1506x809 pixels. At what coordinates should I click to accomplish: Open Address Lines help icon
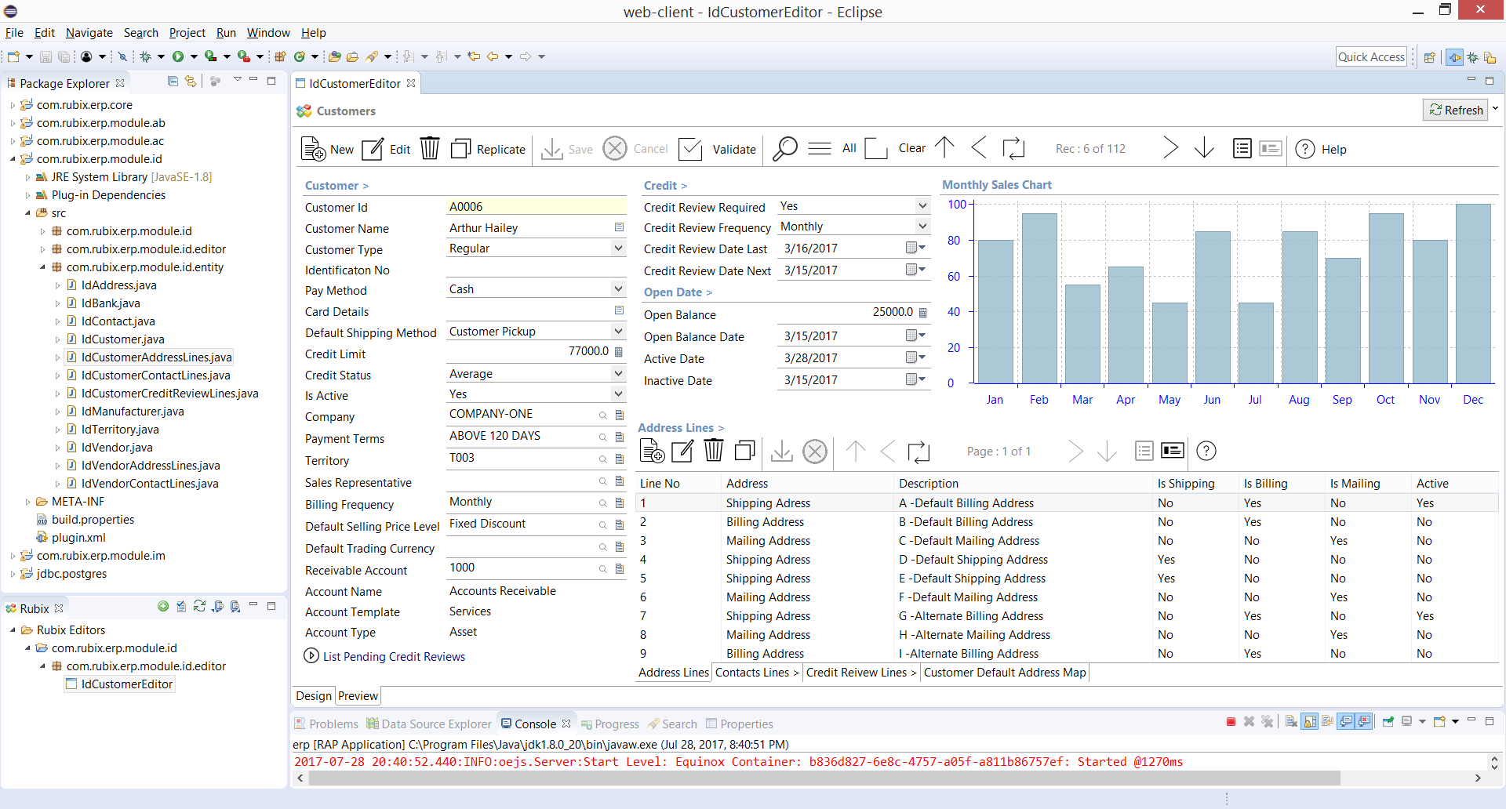[x=1206, y=451]
